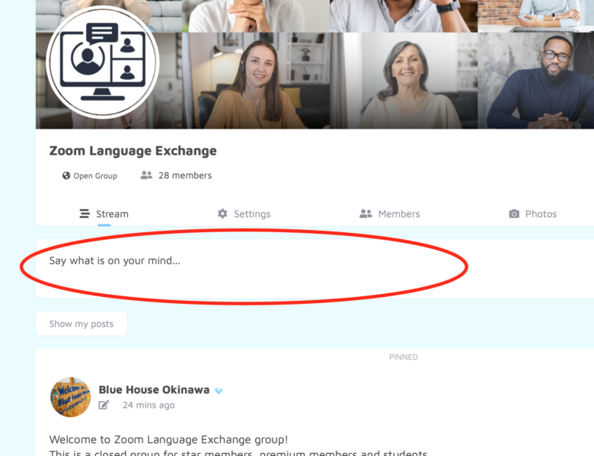Screen dimensions: 594x456
Task: Open the Members tab
Action: (389, 214)
